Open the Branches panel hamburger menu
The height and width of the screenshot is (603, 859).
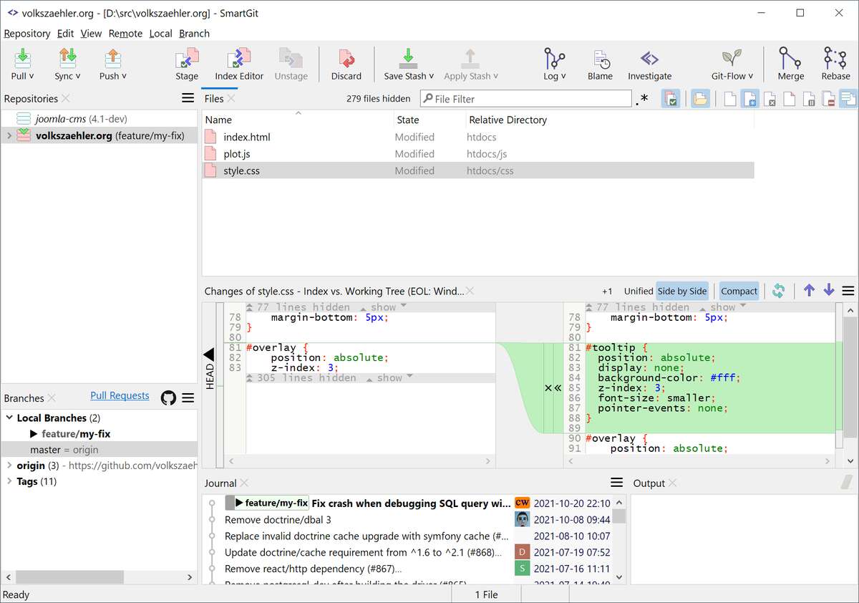(x=188, y=398)
